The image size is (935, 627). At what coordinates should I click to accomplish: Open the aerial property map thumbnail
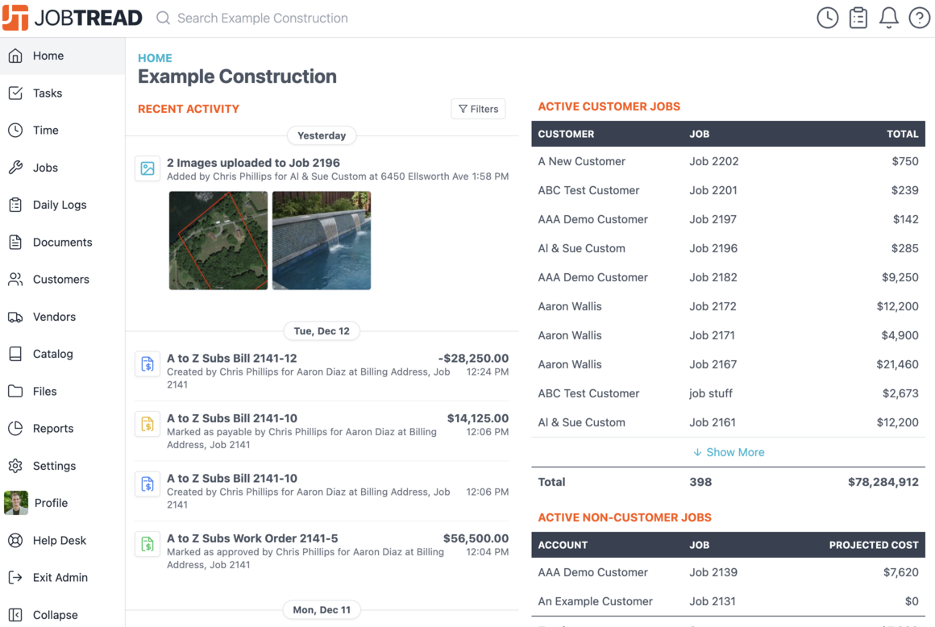[218, 240]
